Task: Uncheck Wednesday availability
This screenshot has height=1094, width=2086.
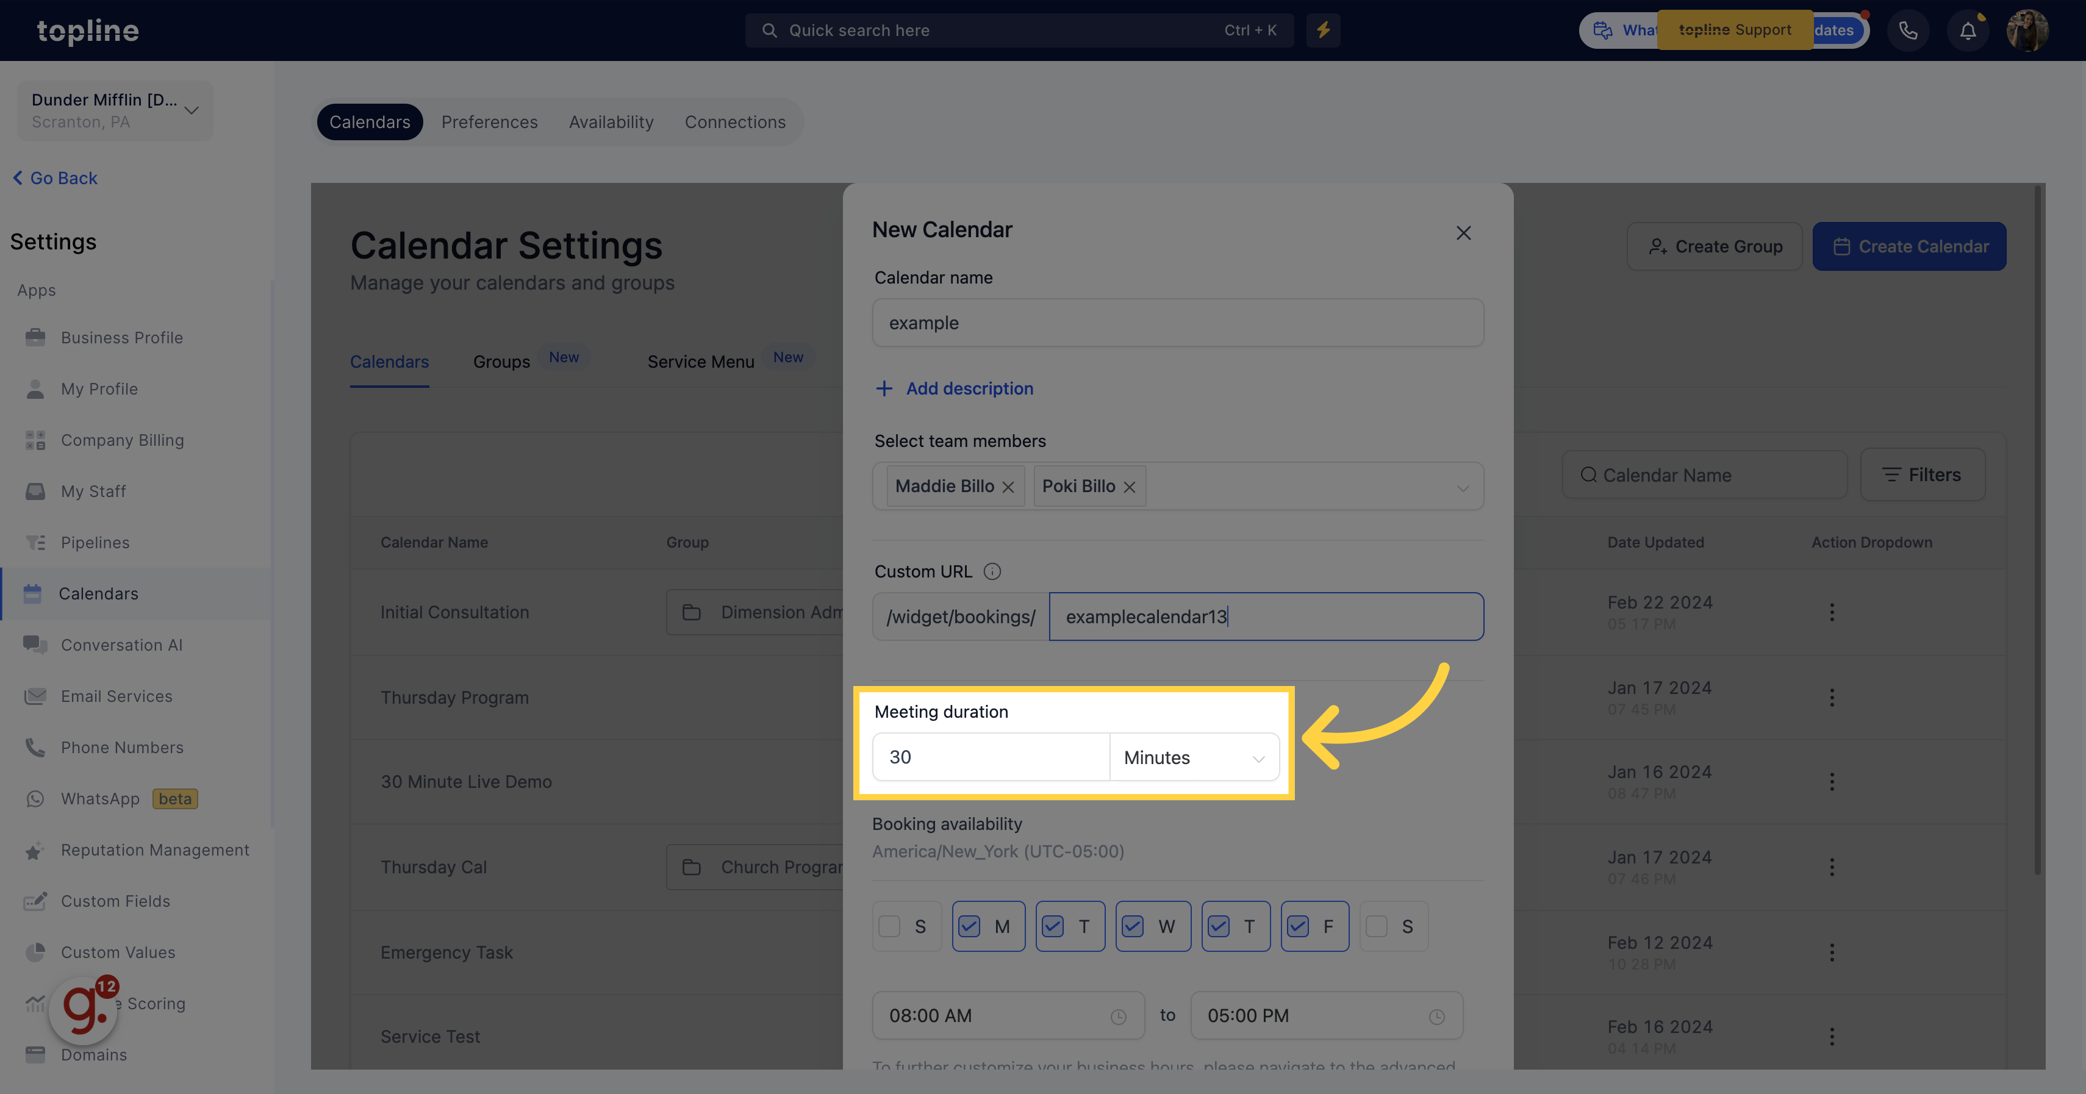Action: pos(1133,926)
